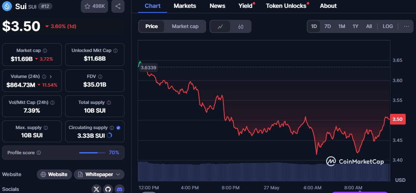416x193 pixels.
Task: Click the #12 rank badge
Action: pyautogui.click(x=45, y=6)
